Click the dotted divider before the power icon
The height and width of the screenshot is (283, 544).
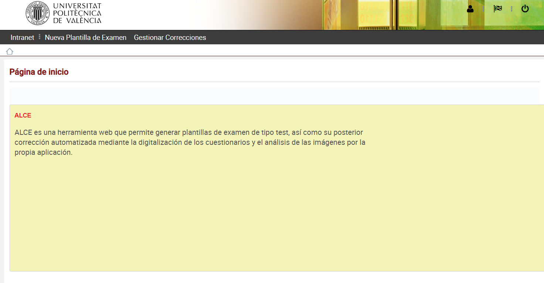click(x=511, y=9)
